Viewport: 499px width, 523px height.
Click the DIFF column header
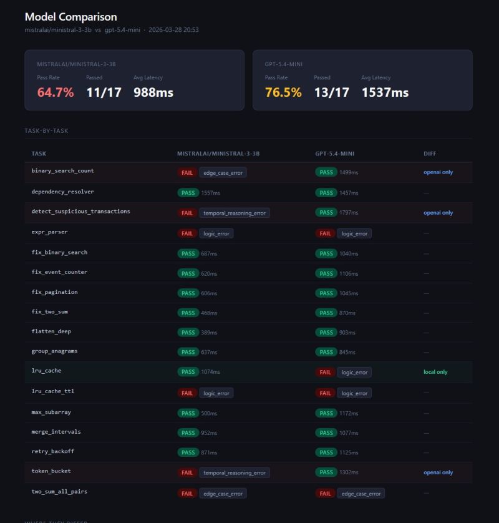(430, 154)
